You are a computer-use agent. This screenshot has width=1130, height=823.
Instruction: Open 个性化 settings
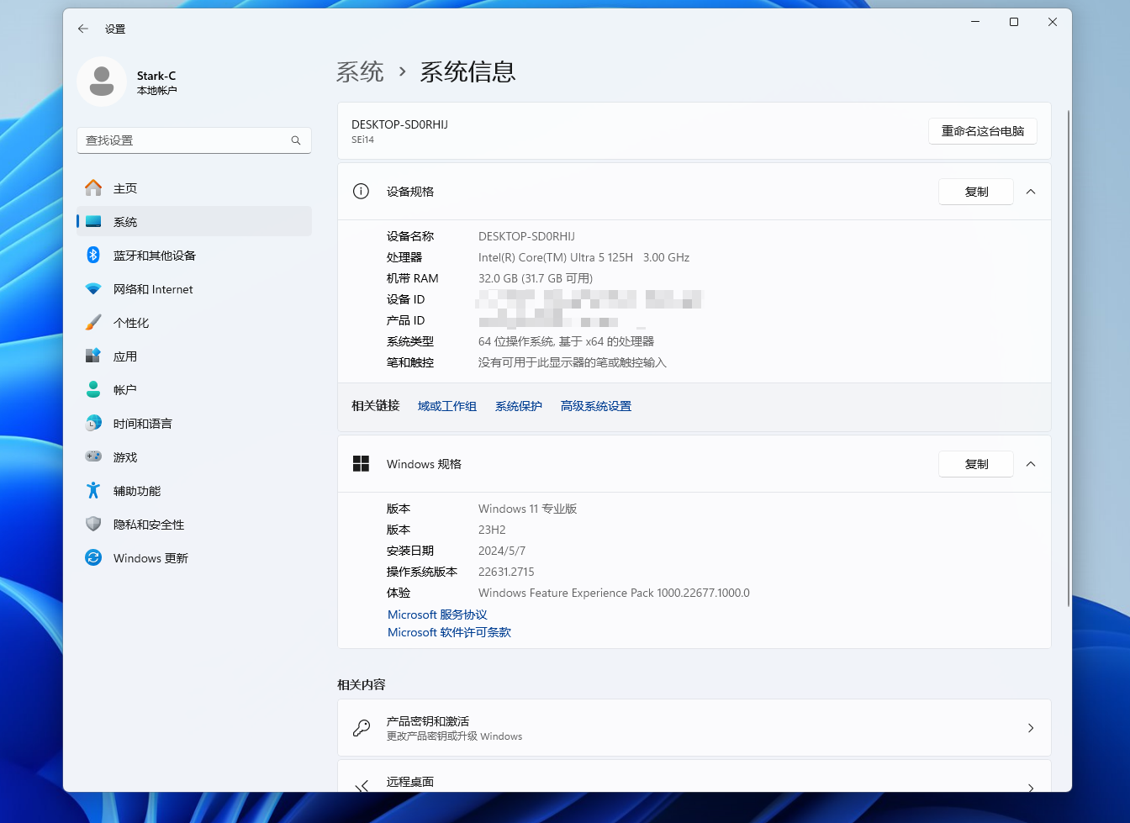click(194, 323)
